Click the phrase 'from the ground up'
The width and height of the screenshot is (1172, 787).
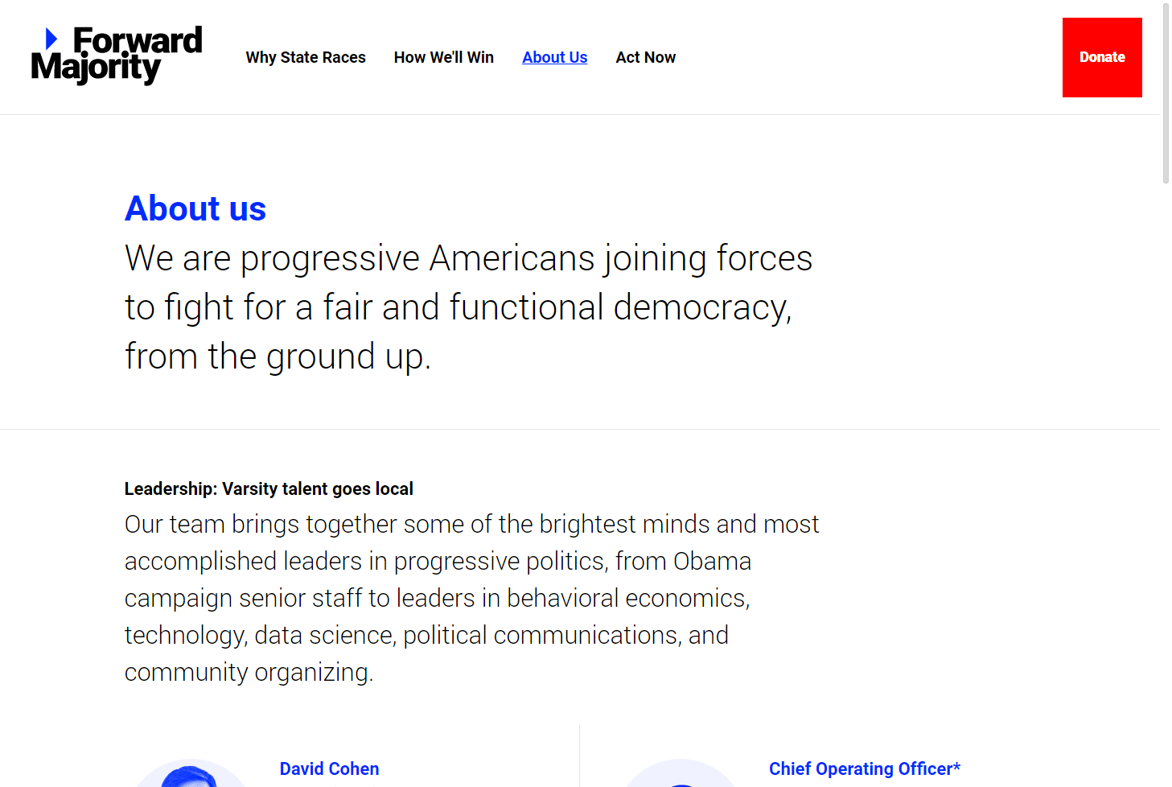278,356
